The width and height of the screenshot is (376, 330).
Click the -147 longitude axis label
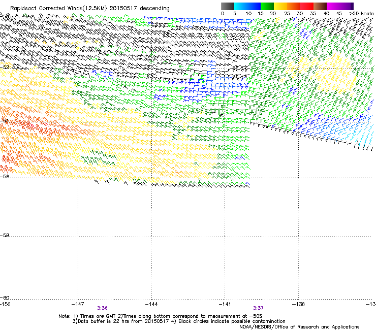coord(78,304)
